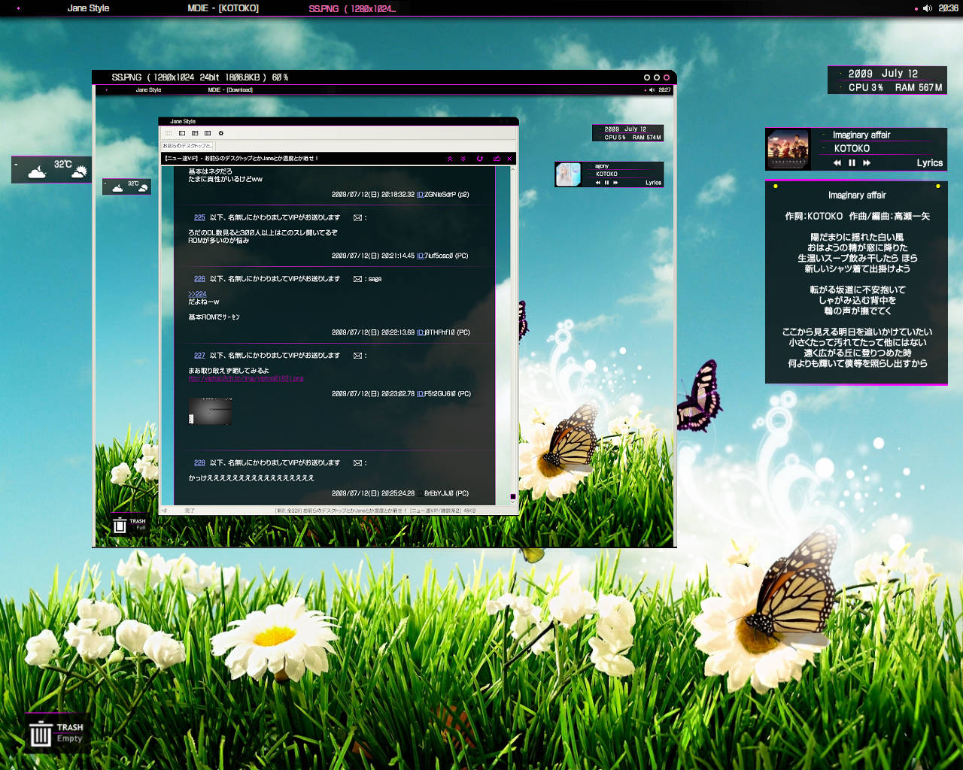Select the お前らのデスクトップと thread tab
The height and width of the screenshot is (770, 963).
(x=187, y=146)
